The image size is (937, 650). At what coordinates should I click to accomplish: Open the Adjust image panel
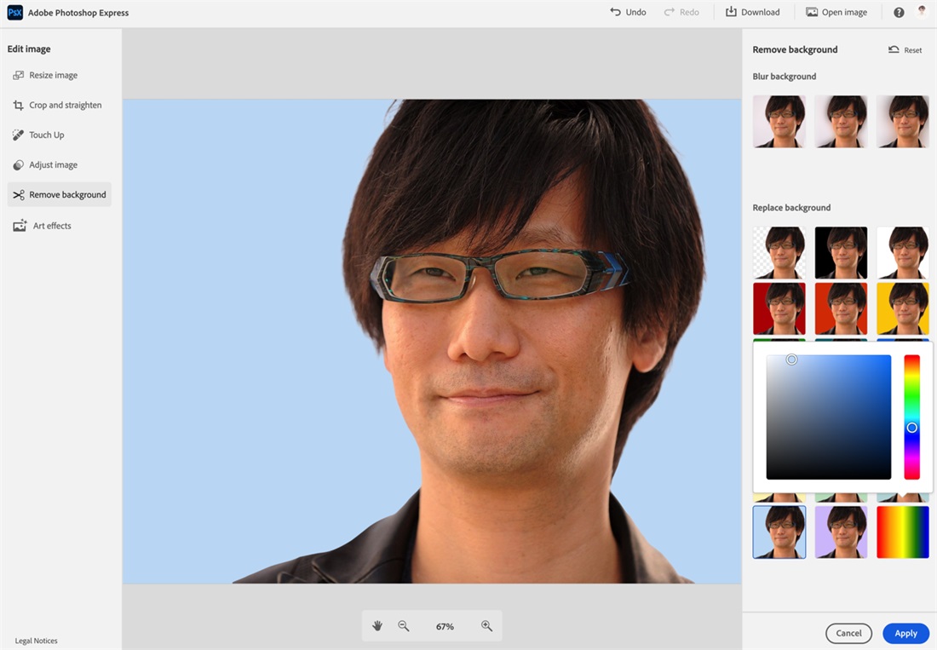pos(54,164)
